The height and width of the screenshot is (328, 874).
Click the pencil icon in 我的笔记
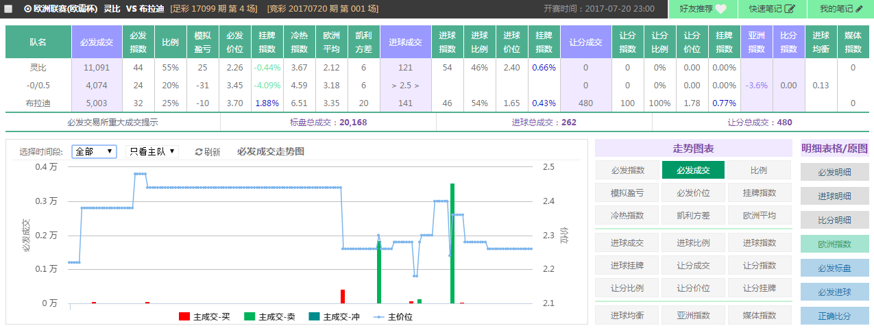pyautogui.click(x=859, y=9)
